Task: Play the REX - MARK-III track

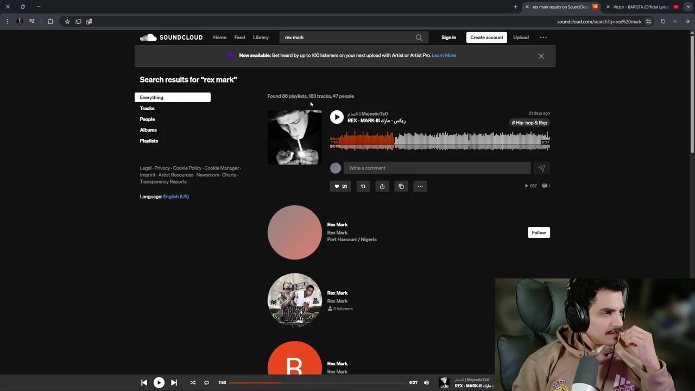Action: point(337,117)
